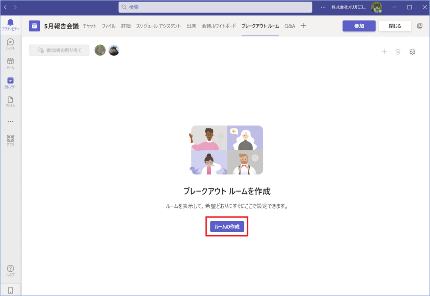Switch to the 会議ホワイトボード tab
Screen dimensions: 430x296
(219, 26)
